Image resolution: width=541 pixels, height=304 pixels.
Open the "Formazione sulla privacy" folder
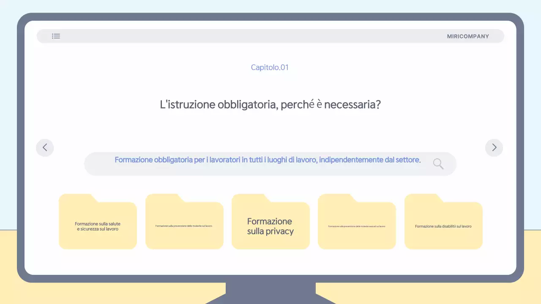pyautogui.click(x=270, y=221)
